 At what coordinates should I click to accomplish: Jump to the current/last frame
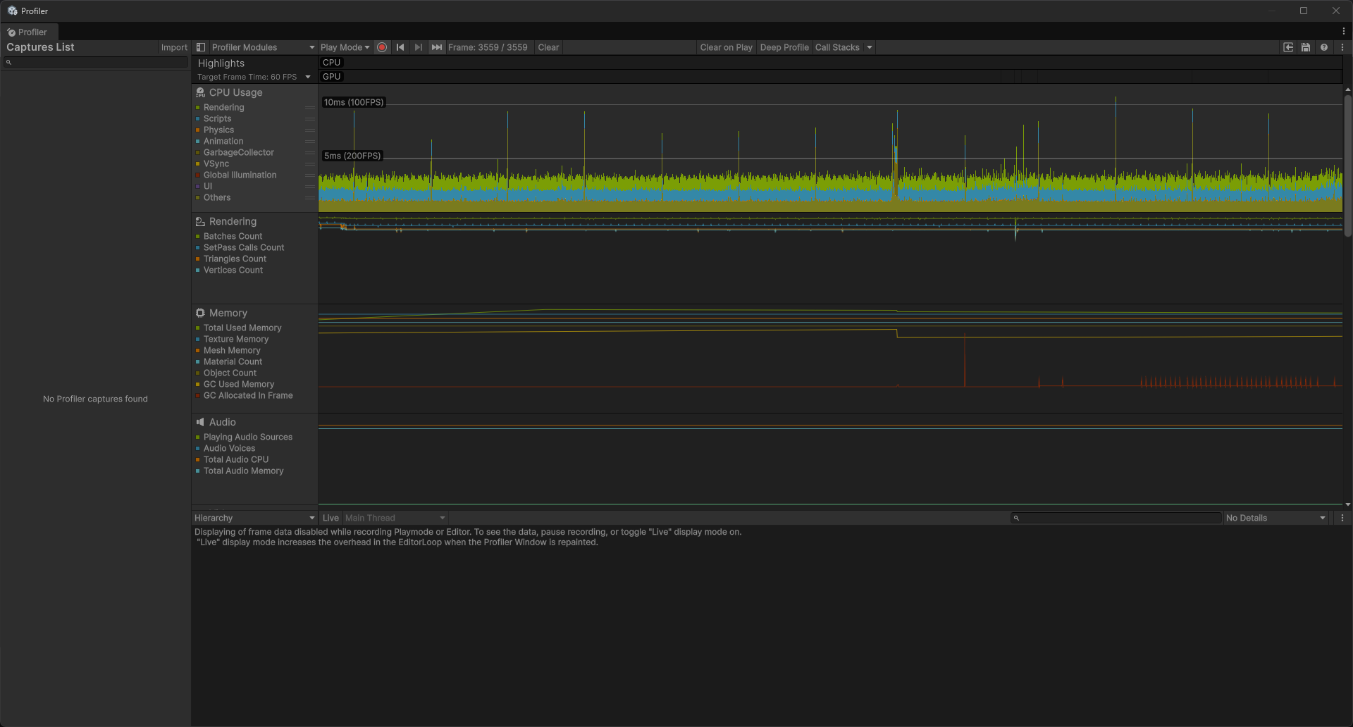(437, 47)
